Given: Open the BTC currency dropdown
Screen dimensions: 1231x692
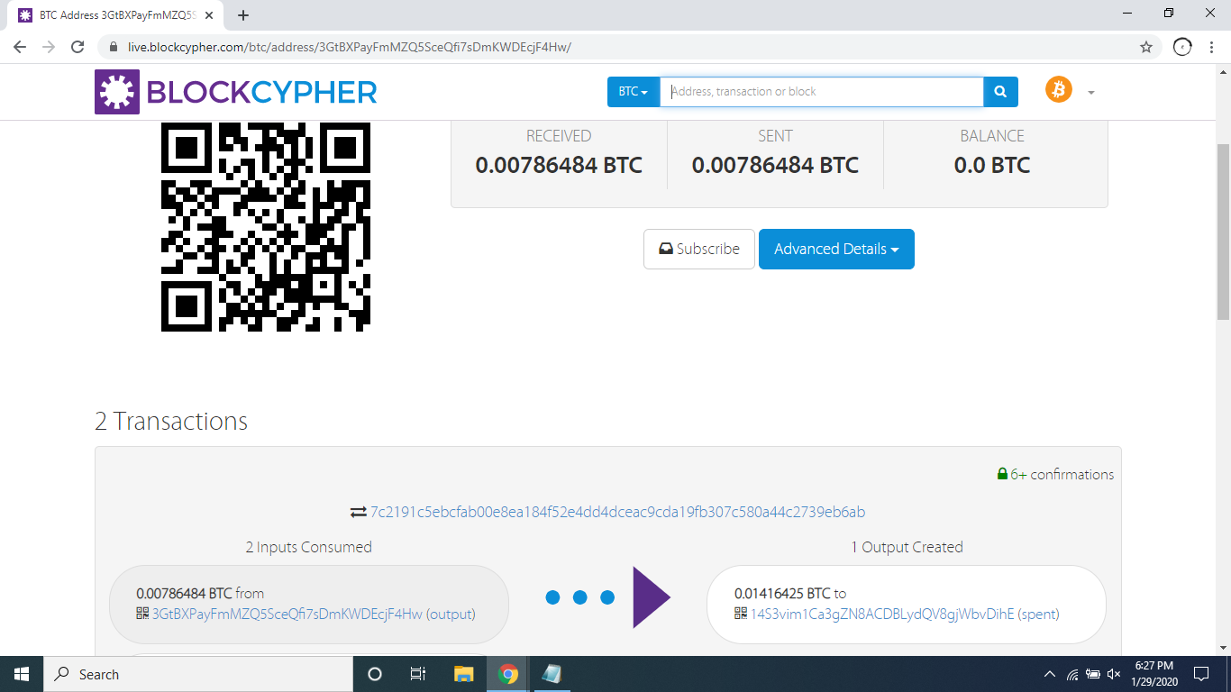Looking at the screenshot, I should point(634,92).
